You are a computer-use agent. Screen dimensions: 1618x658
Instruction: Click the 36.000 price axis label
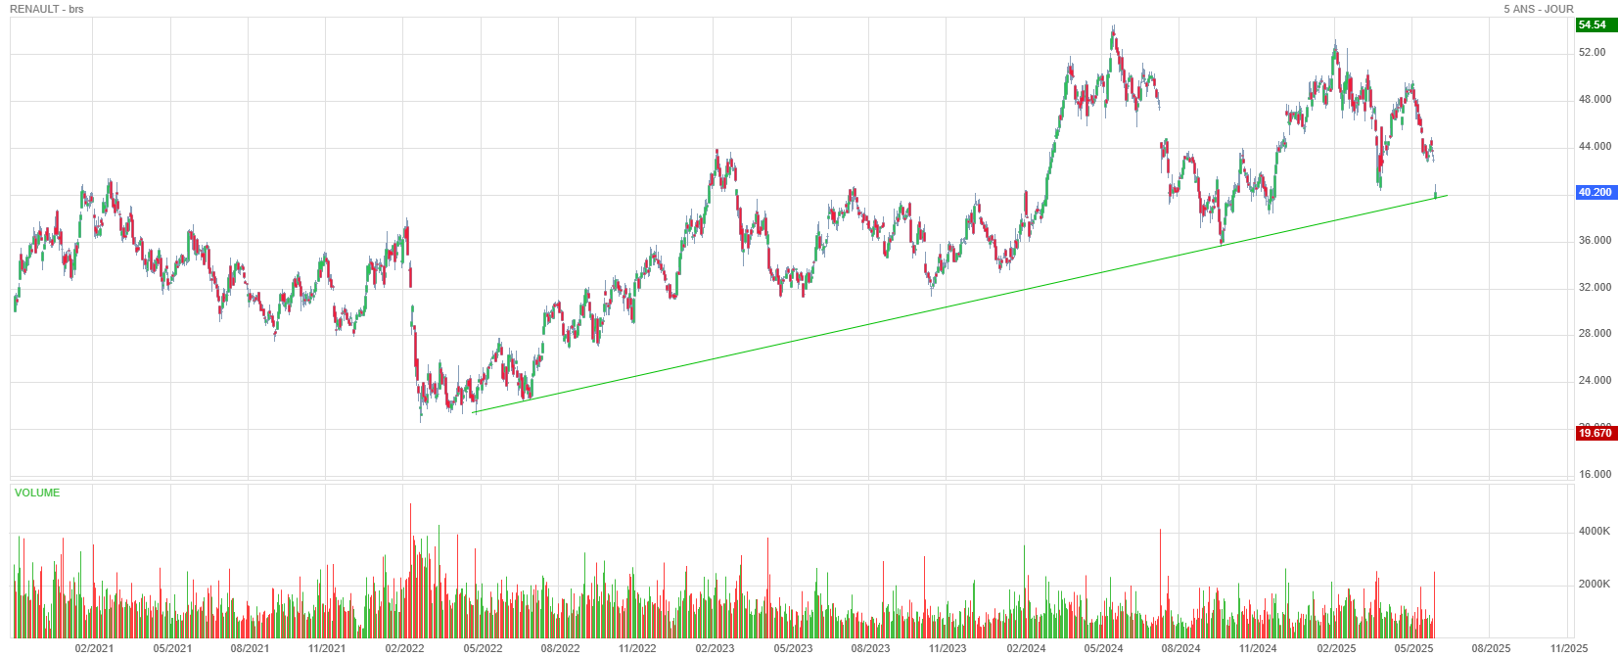tap(1595, 241)
